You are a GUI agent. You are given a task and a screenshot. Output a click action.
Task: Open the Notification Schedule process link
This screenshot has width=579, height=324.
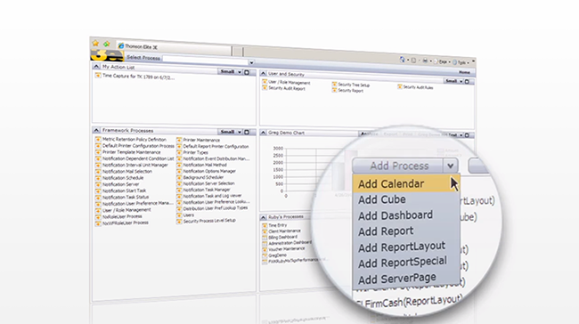click(x=123, y=178)
